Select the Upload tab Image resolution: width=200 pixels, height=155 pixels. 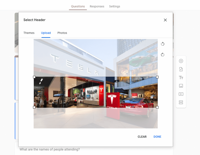[46, 33]
